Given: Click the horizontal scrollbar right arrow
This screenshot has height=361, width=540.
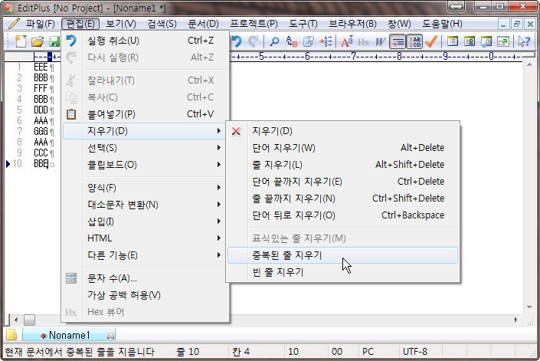Looking at the screenshot, I should click(x=516, y=320).
